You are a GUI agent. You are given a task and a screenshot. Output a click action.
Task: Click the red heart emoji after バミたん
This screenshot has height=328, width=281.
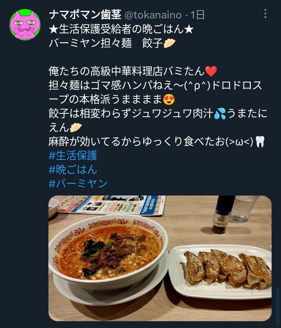click(x=211, y=71)
